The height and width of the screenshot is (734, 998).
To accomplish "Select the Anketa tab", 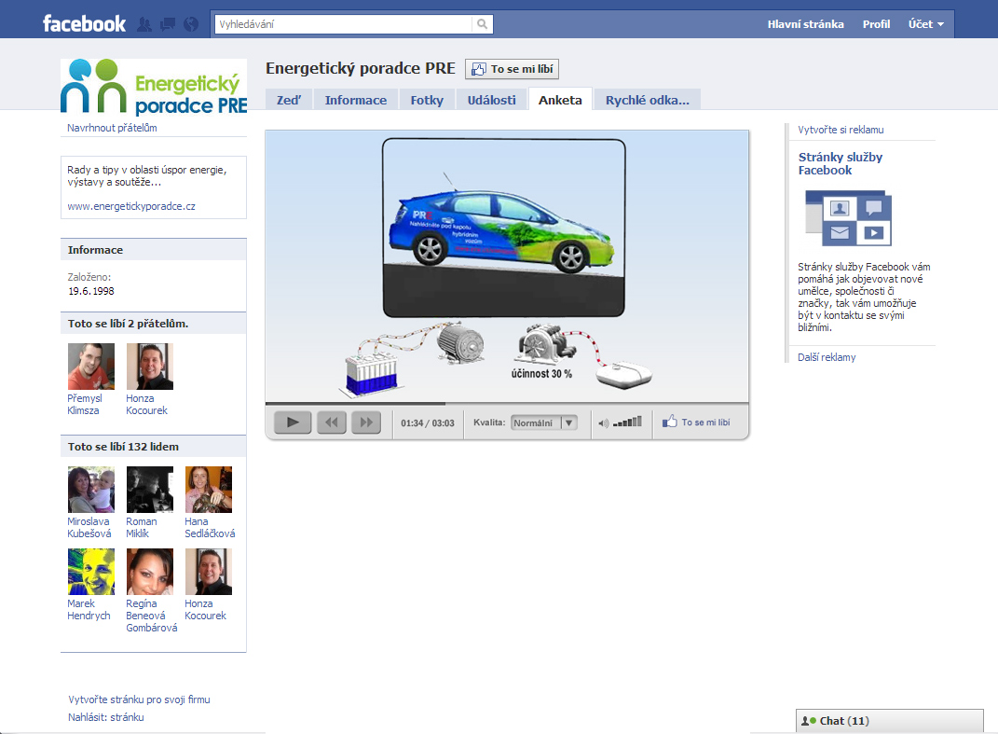I will [560, 100].
